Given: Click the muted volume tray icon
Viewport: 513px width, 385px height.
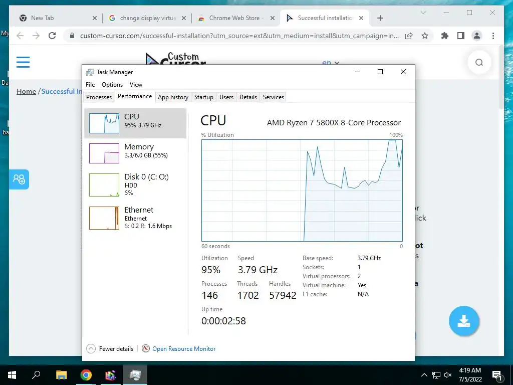Looking at the screenshot, I should click(x=448, y=375).
